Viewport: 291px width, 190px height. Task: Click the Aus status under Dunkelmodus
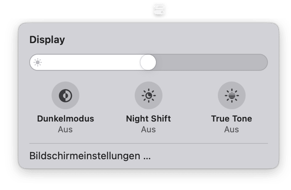pyautogui.click(x=65, y=129)
